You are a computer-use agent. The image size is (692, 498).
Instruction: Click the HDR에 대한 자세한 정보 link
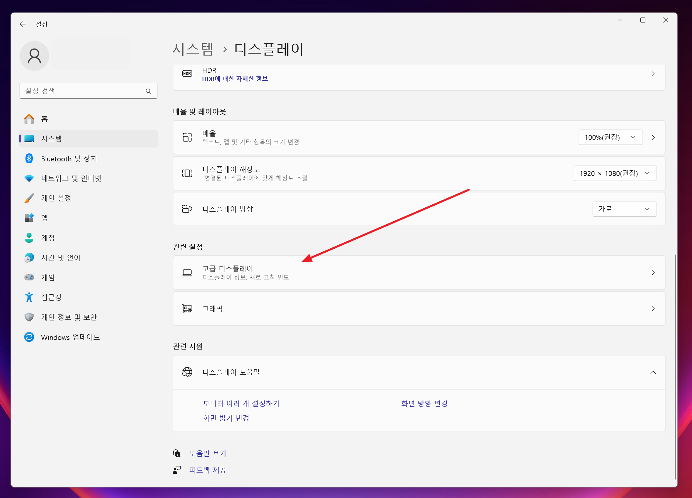pyautogui.click(x=235, y=79)
